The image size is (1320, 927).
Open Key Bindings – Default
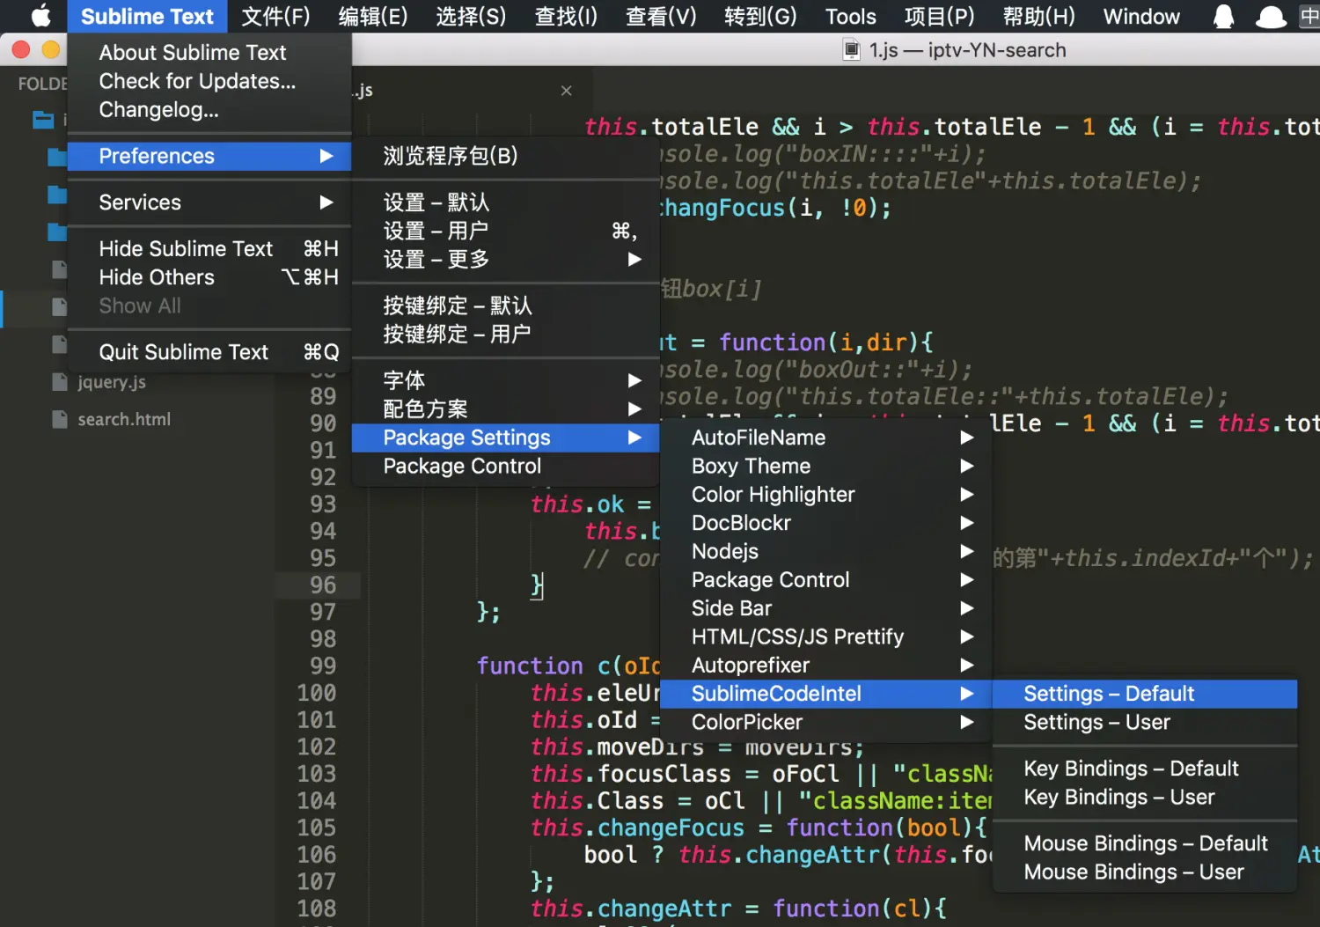pos(1145,769)
